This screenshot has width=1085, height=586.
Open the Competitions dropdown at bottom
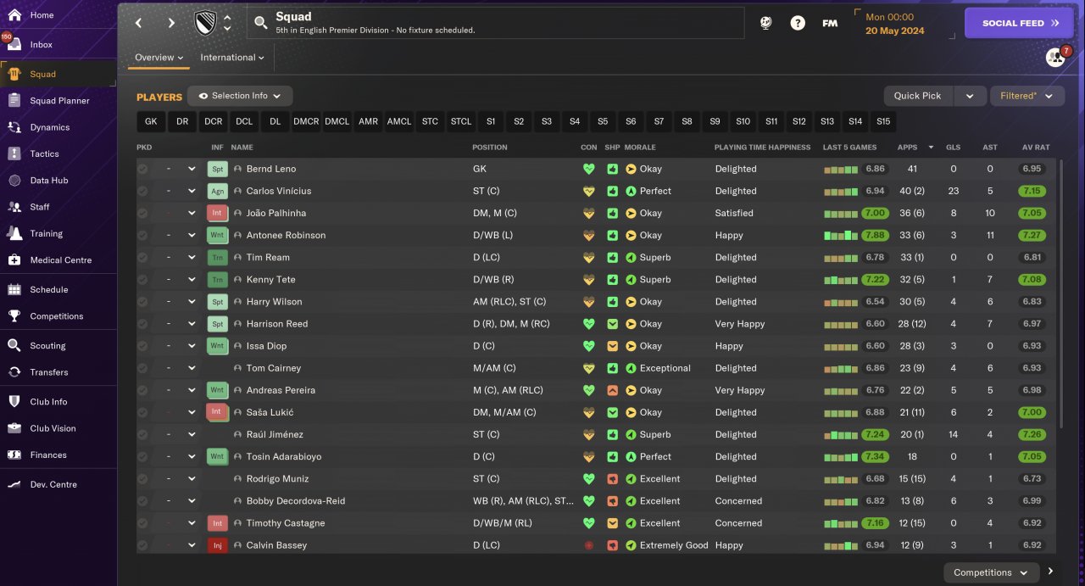coord(991,572)
